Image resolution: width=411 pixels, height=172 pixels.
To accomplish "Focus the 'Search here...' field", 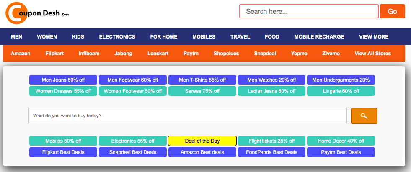I will (x=309, y=11).
